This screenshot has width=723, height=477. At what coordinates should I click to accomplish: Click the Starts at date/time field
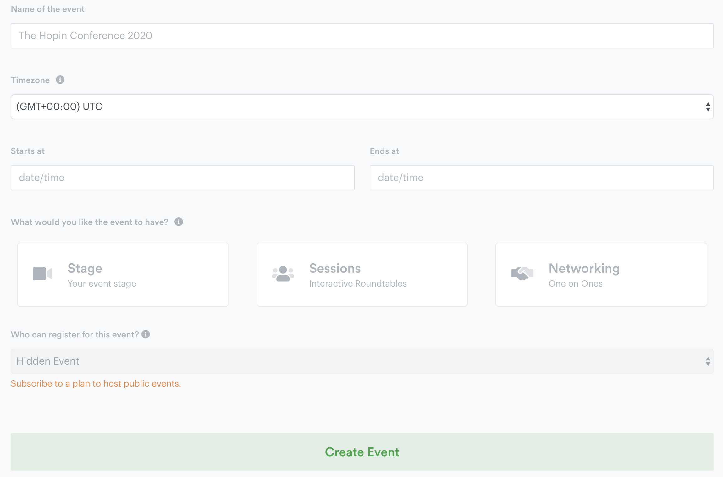tap(183, 178)
